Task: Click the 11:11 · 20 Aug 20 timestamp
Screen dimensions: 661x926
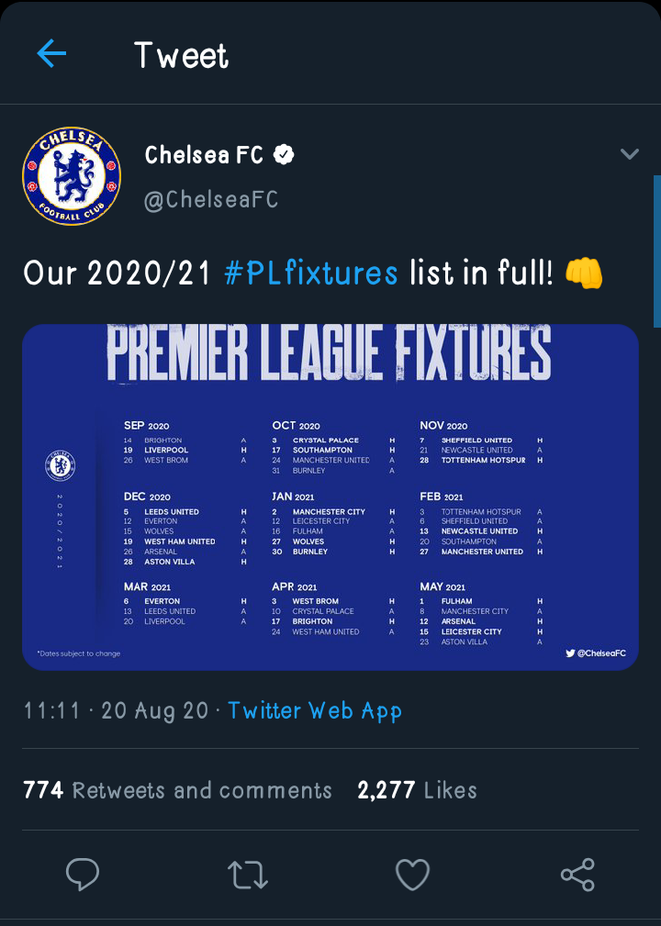Action: click(116, 710)
